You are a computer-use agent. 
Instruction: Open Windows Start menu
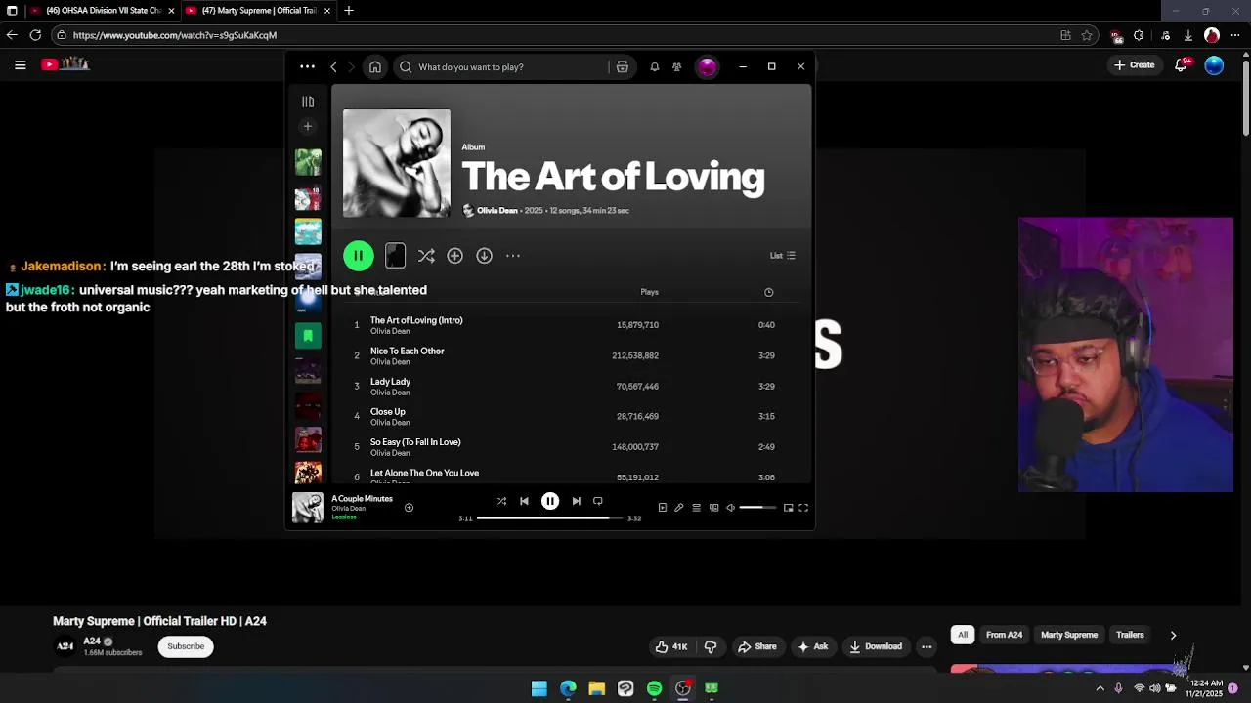tap(539, 688)
